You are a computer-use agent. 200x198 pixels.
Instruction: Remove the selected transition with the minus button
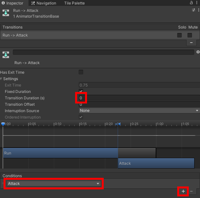point(191,43)
